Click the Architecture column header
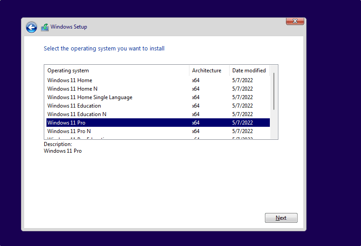Screen dimensions: 361x246 click(209, 71)
